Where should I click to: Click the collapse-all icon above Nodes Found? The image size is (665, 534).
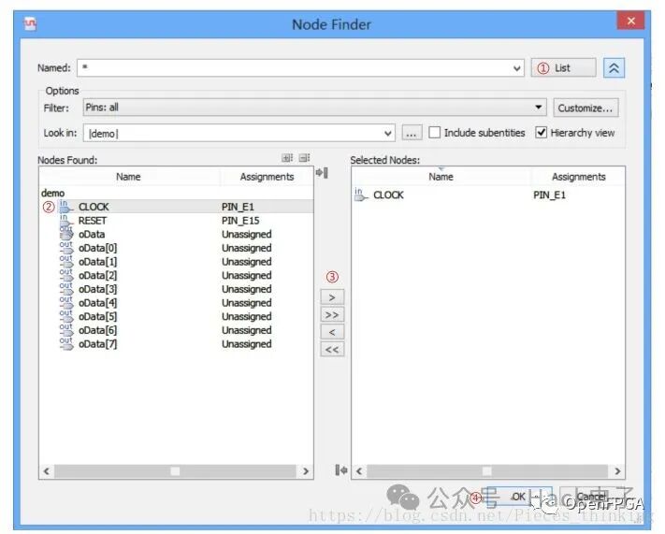point(304,159)
